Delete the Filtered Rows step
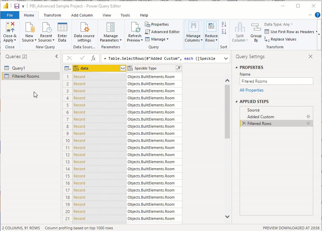The width and height of the screenshot is (322, 231). pyautogui.click(x=245, y=123)
